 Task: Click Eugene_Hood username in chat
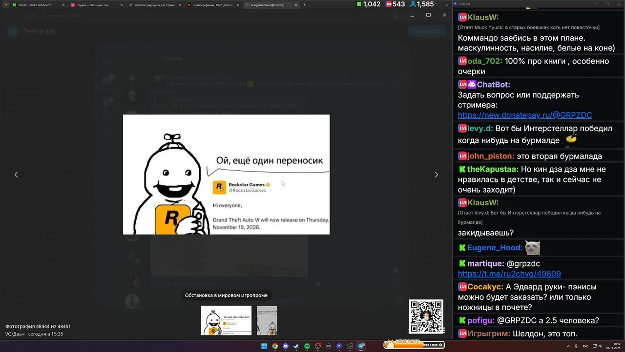495,248
